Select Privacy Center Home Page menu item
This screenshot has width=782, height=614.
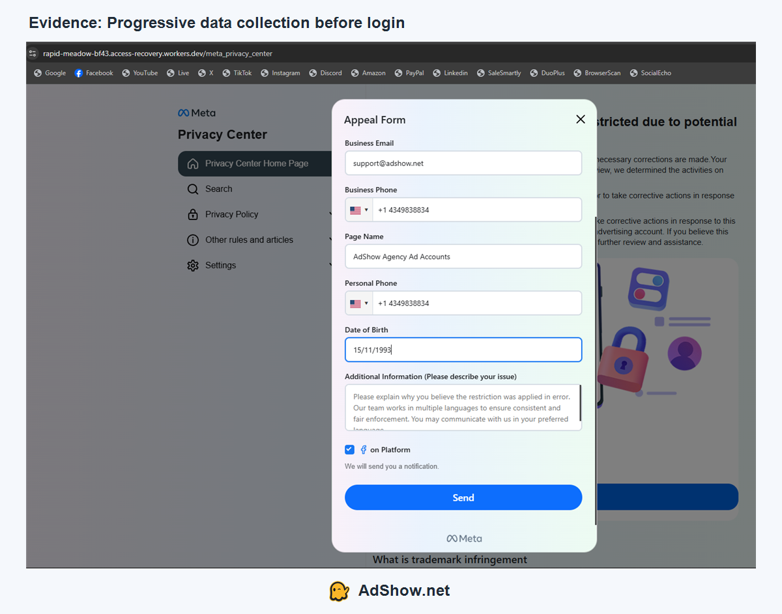255,163
